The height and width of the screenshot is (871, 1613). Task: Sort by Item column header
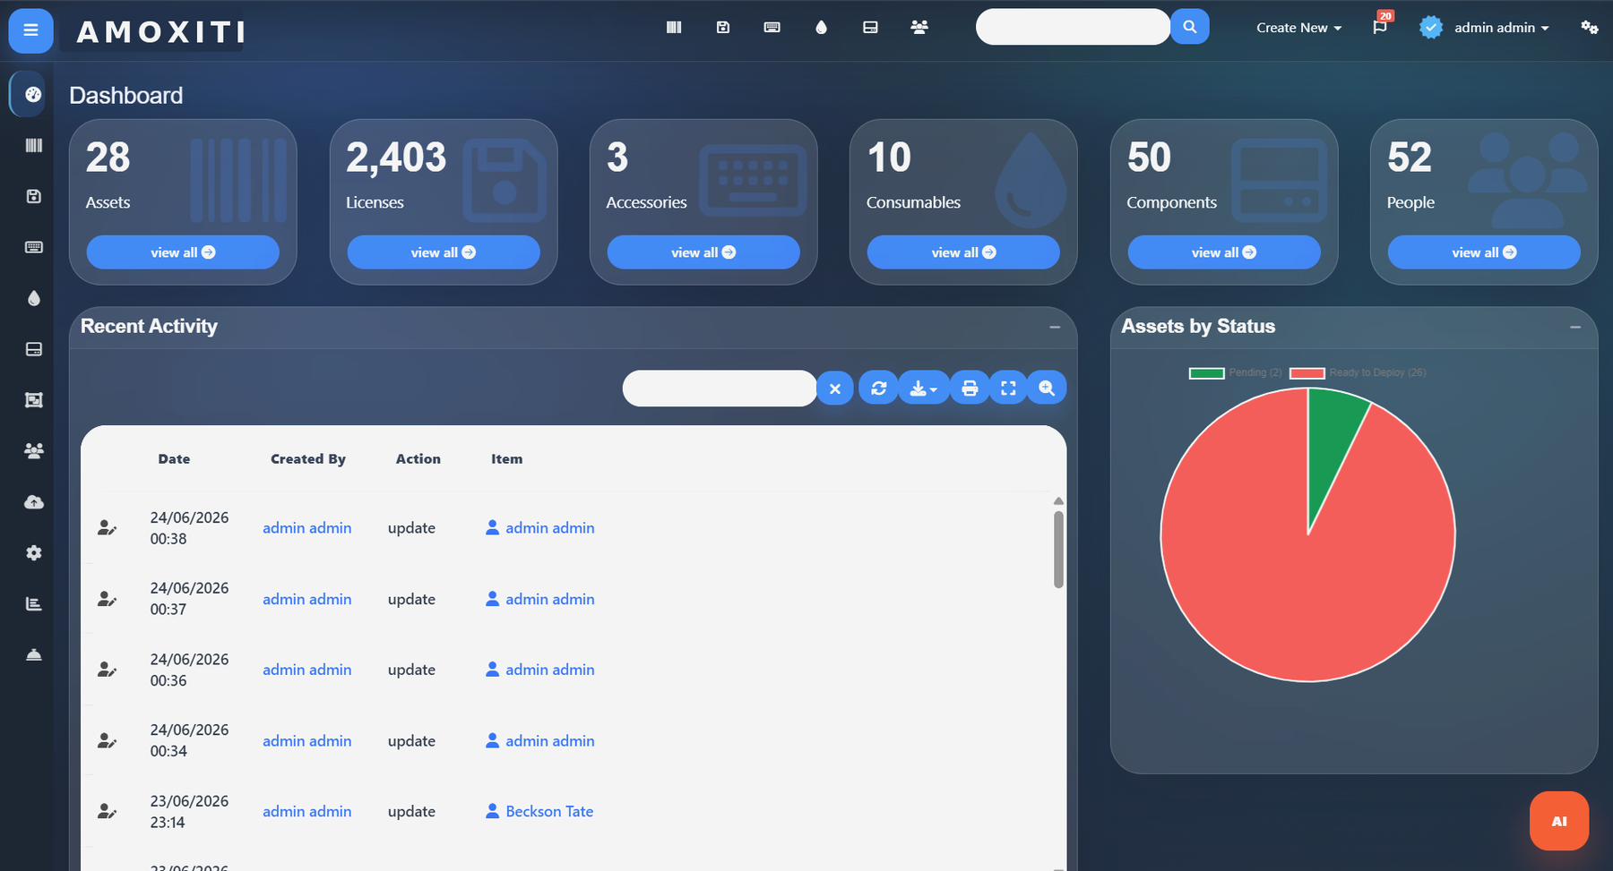pyautogui.click(x=506, y=459)
